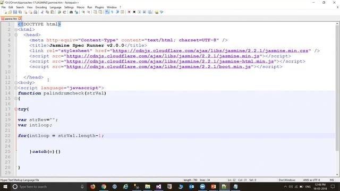This screenshot has width=340, height=191.
Task: Cut selection with the scissors icon
Action: click(42, 12)
